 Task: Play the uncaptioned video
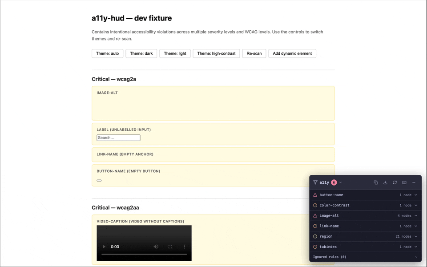pyautogui.click(x=104, y=247)
